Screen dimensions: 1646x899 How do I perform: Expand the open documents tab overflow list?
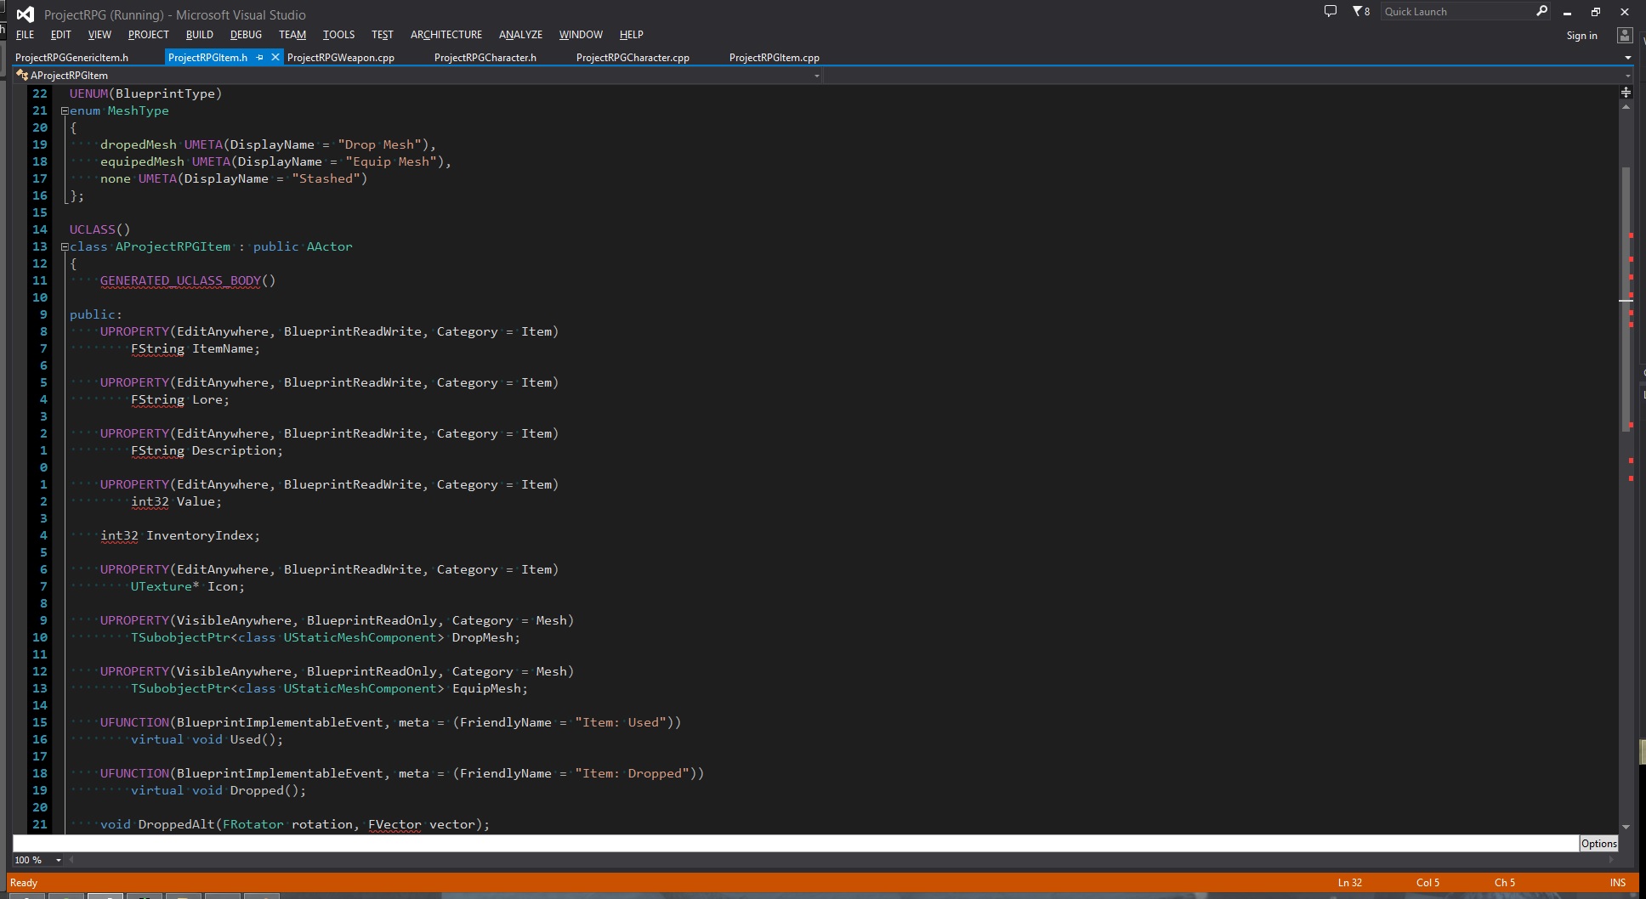coord(1627,58)
